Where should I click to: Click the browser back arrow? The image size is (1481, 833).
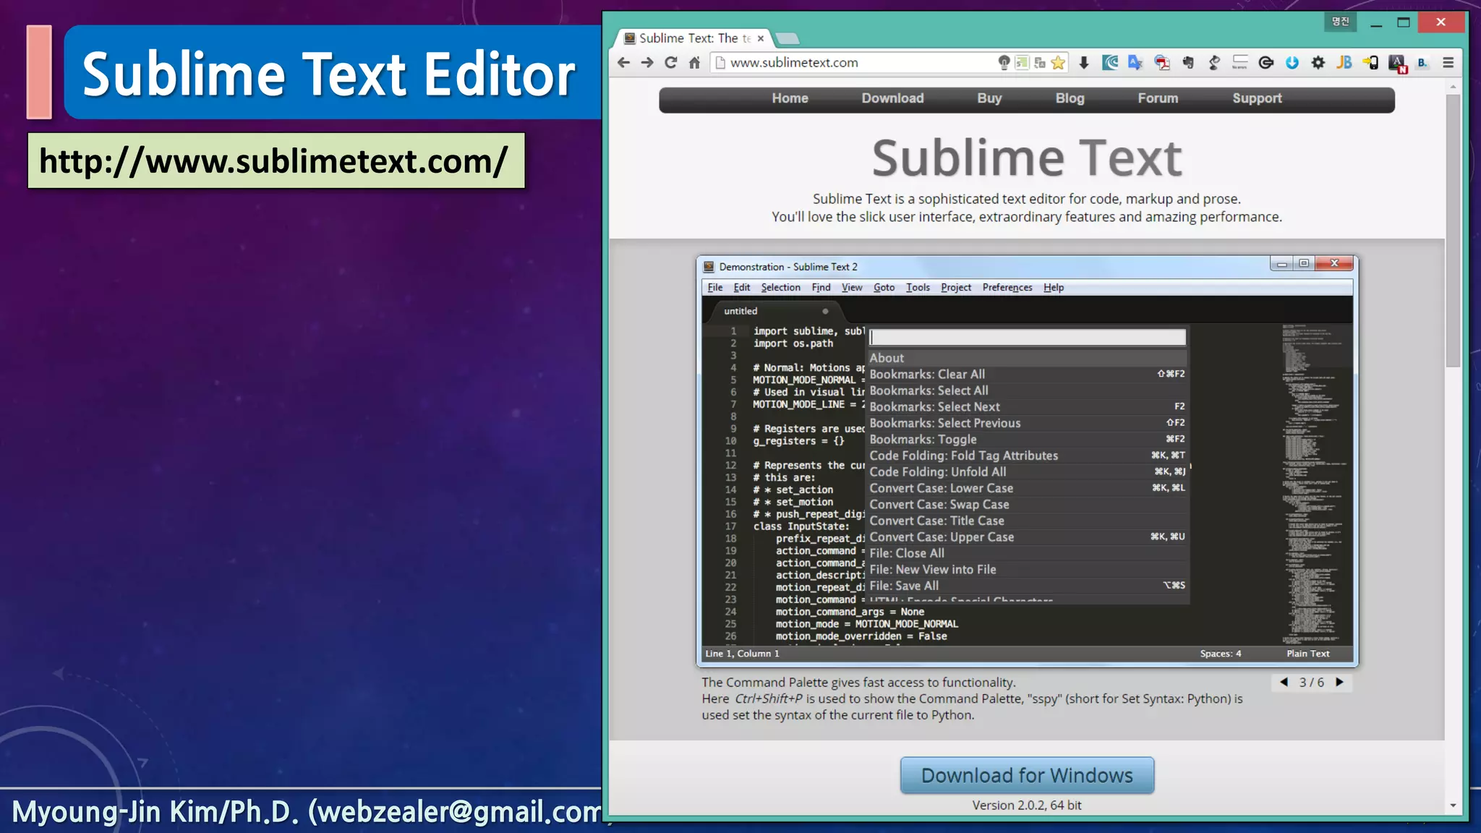click(623, 63)
